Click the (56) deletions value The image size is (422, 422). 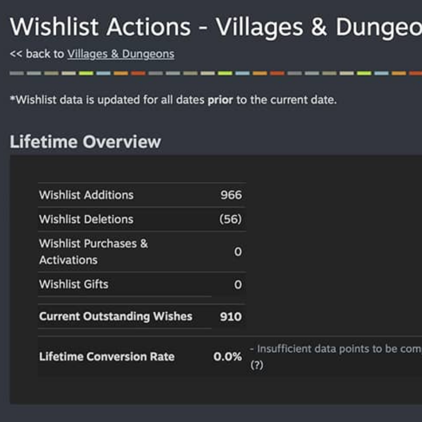pyautogui.click(x=231, y=219)
